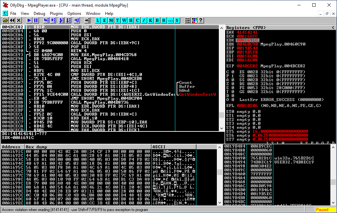
Task: Select stack entry 0019B490 win32u.765B2D1C
Action: coord(277,158)
